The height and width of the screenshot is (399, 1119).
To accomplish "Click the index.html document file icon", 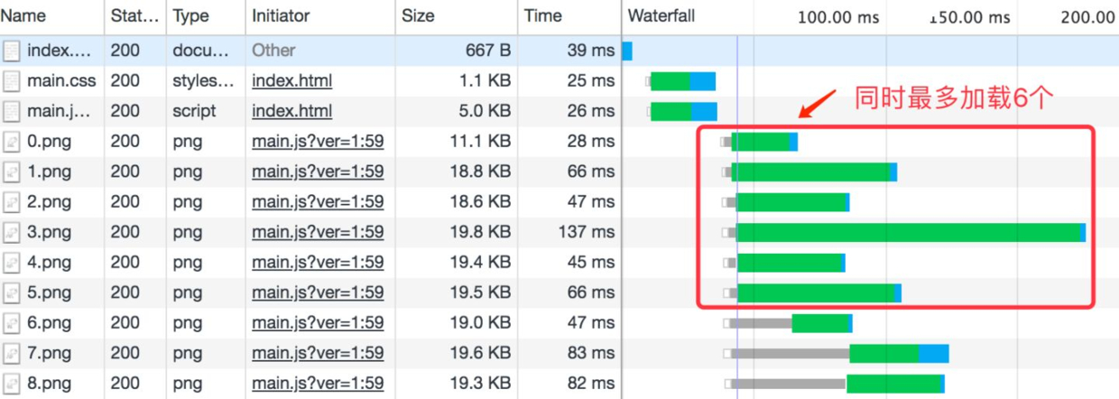I will point(11,51).
